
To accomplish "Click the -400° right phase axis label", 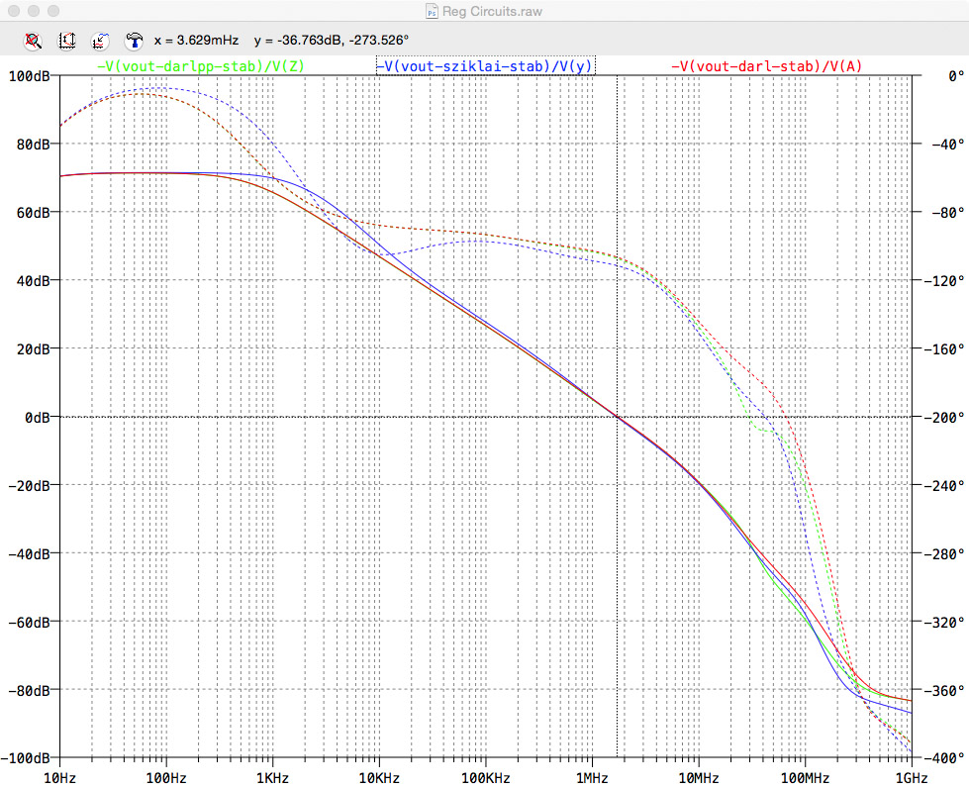I will coord(943,758).
